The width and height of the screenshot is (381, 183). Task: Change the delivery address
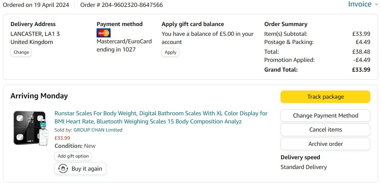click(21, 52)
